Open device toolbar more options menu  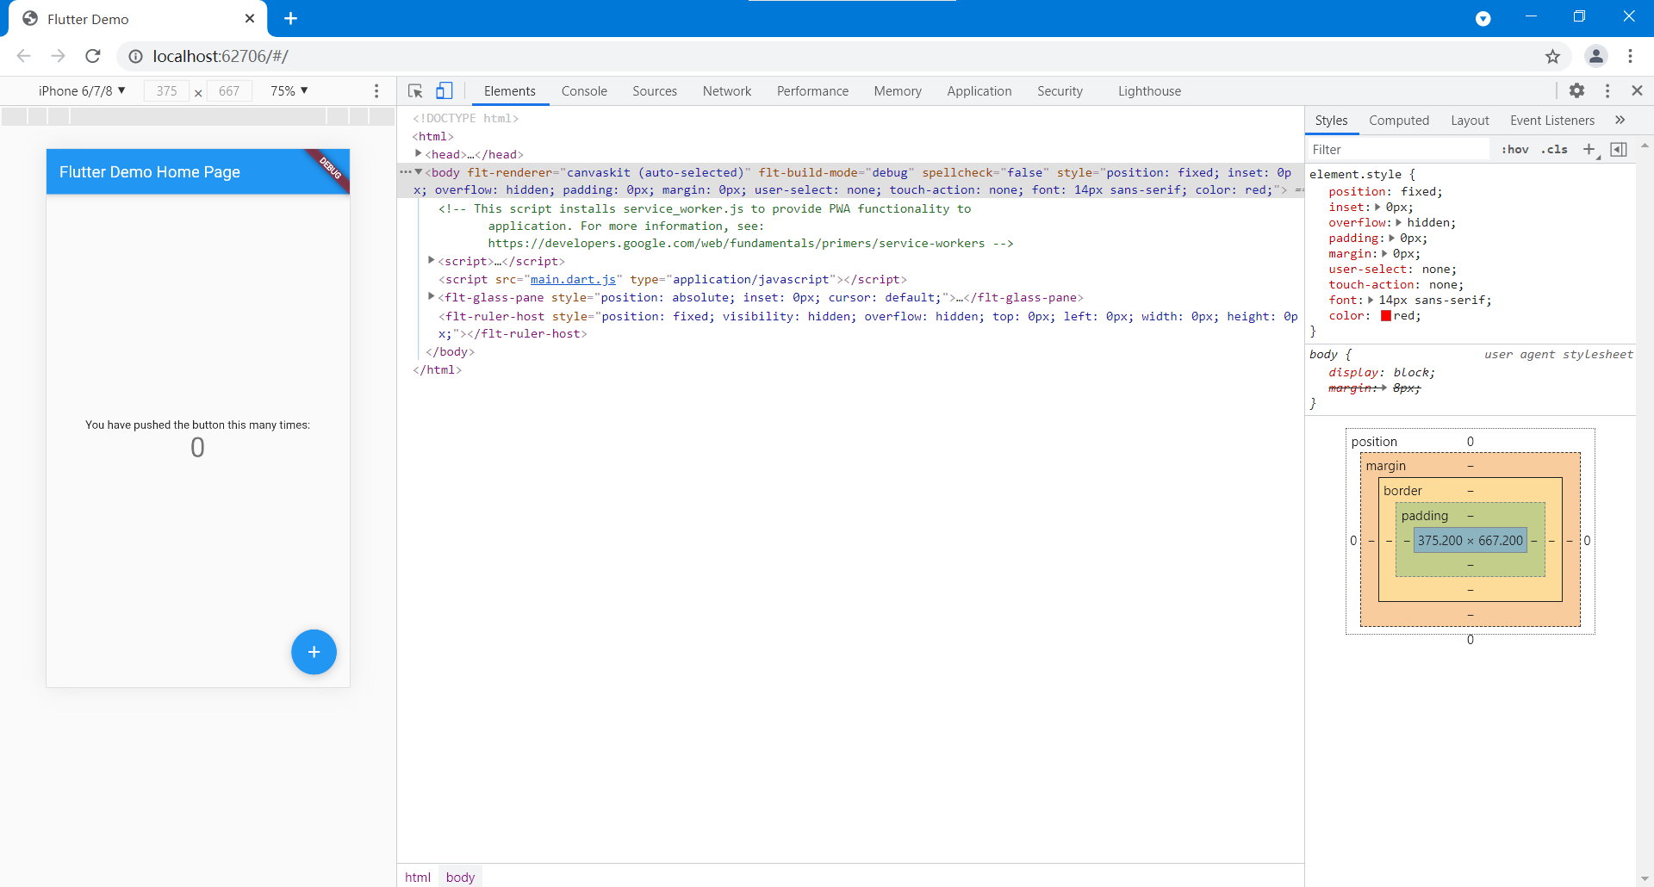[376, 90]
